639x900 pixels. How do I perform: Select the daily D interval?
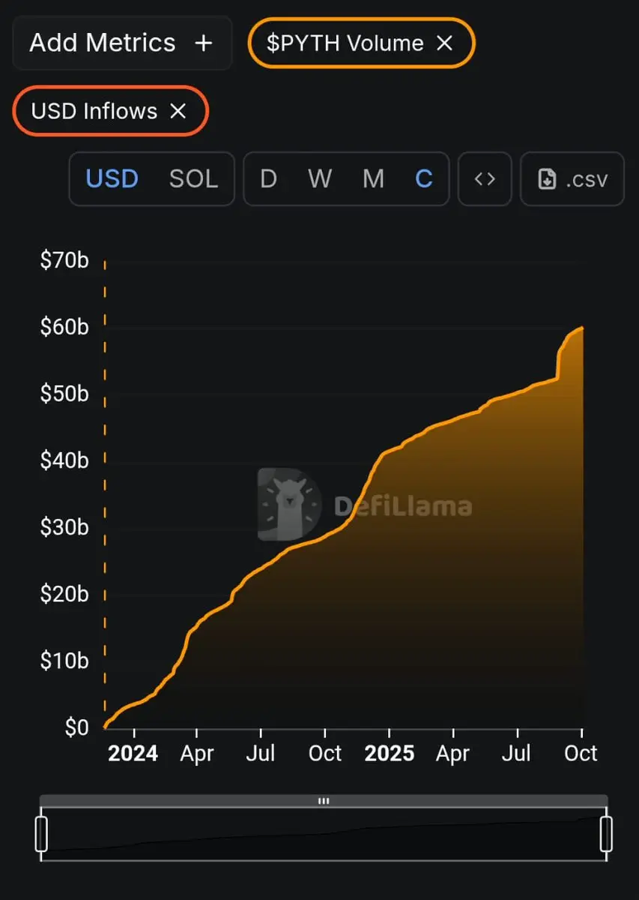click(268, 179)
